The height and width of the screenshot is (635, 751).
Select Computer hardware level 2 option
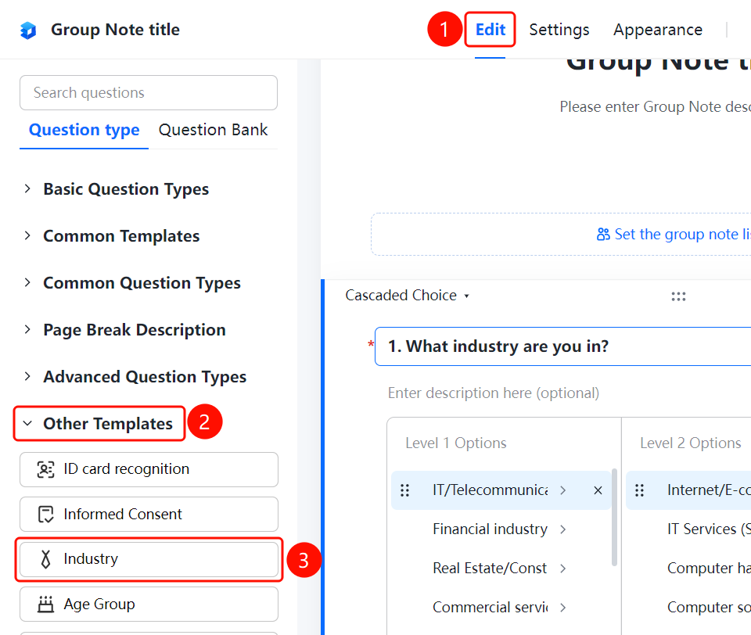click(x=709, y=569)
